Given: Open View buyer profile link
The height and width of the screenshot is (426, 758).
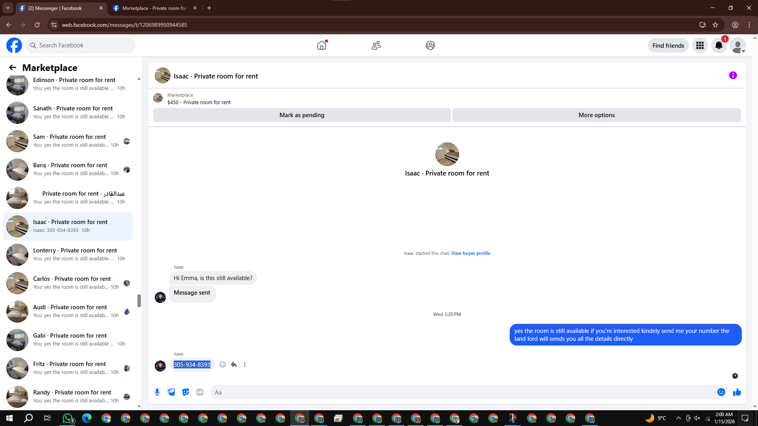Looking at the screenshot, I should (471, 253).
